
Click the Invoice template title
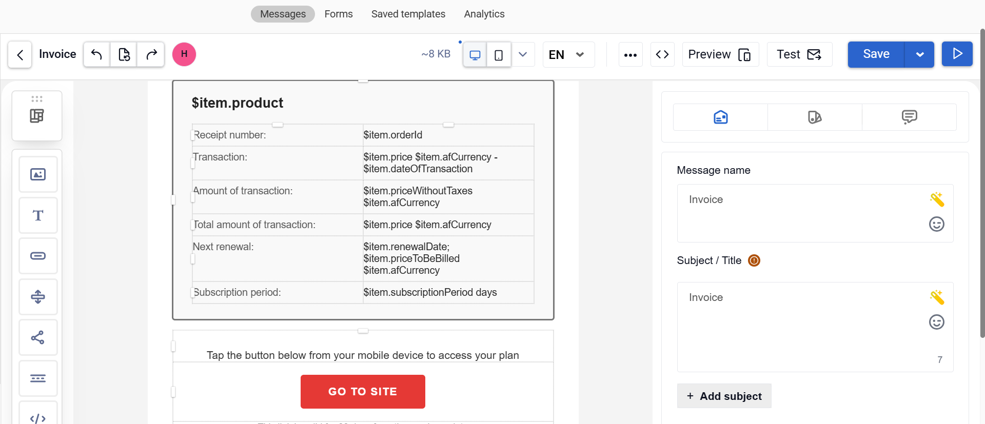click(57, 54)
